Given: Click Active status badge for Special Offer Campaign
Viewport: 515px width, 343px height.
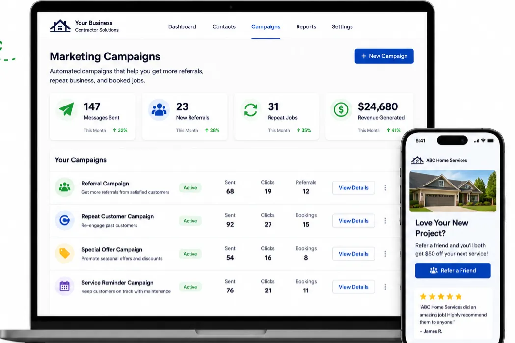Looking at the screenshot, I should click(190, 254).
